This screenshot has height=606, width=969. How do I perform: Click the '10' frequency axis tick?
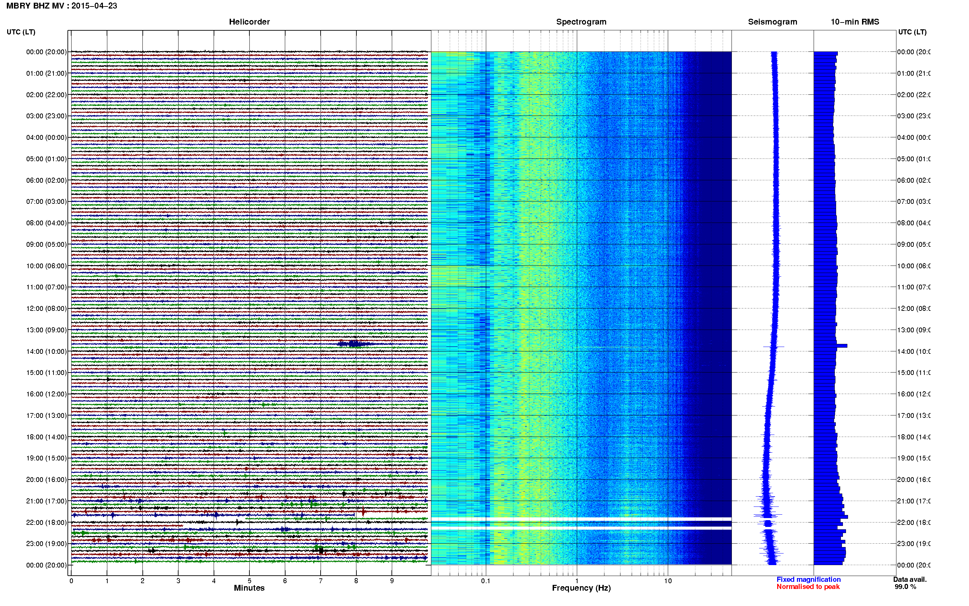pyautogui.click(x=668, y=581)
